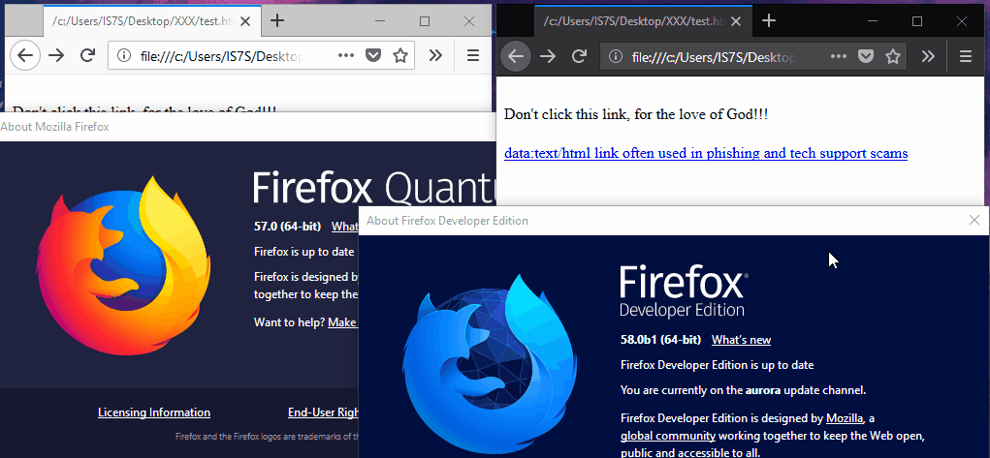
Task: Open site info icon in dark address bar
Action: point(616,57)
